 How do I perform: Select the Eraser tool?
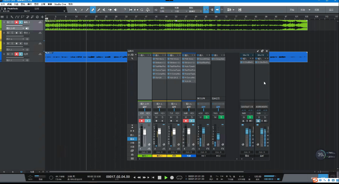coord(93,10)
